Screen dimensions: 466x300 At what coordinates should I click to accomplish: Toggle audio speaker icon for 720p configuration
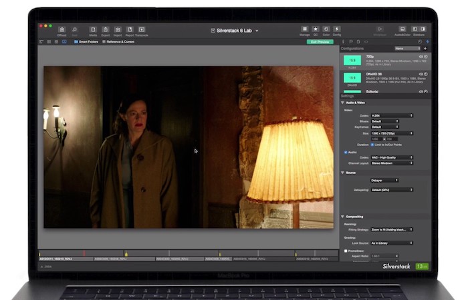click(x=421, y=56)
